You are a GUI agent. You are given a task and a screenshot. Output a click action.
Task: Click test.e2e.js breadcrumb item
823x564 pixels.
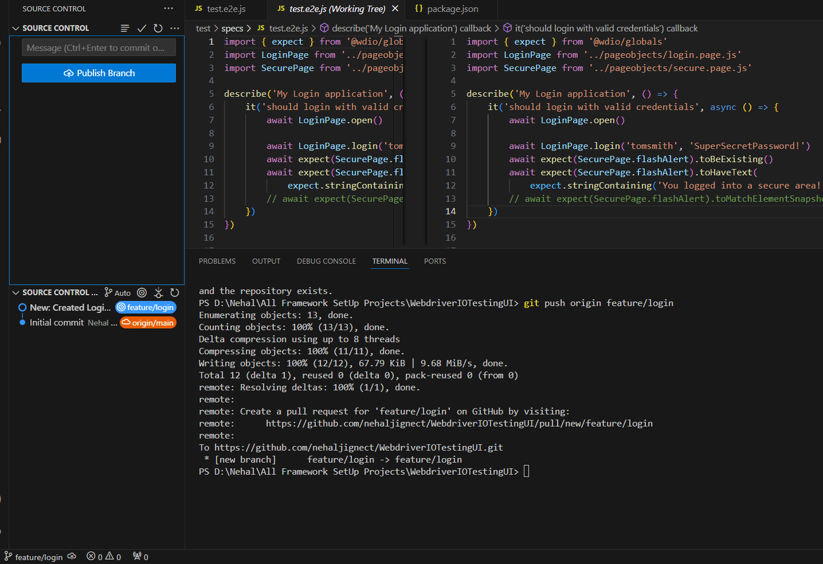click(x=282, y=28)
